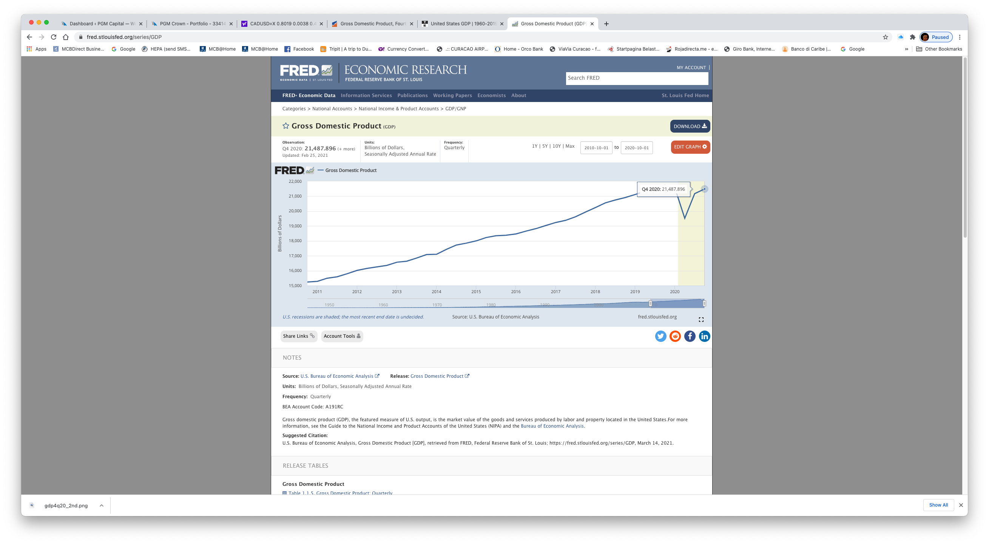Open the Share Links dropdown

click(299, 336)
